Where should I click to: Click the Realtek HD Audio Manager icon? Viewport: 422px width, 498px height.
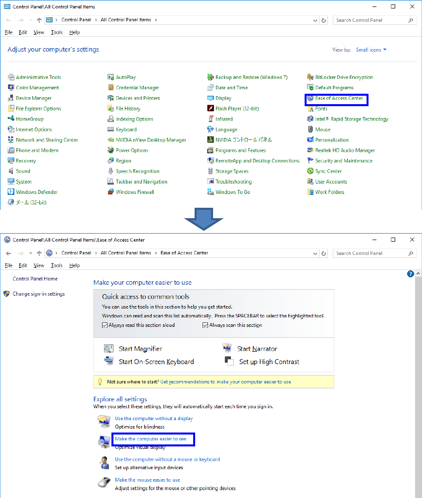[x=310, y=150]
